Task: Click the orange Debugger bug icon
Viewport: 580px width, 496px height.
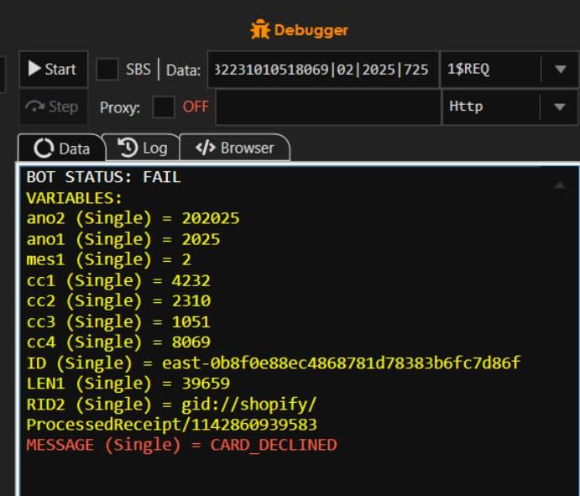Action: [260, 29]
